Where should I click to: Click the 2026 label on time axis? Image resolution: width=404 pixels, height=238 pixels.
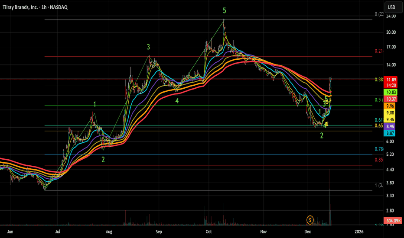point(358,232)
